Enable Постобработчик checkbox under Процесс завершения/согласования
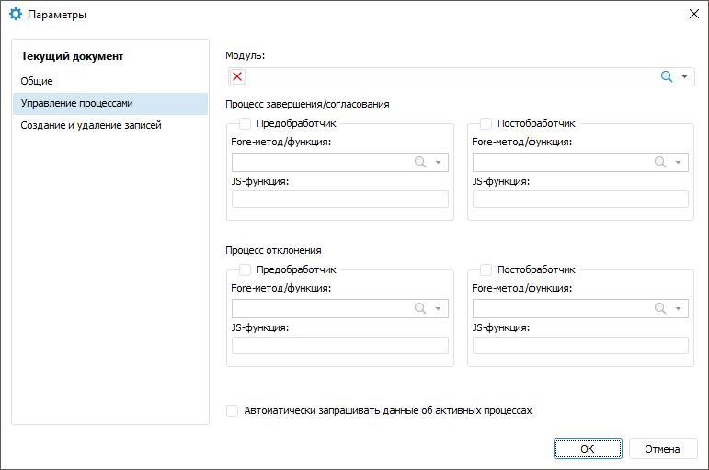This screenshot has width=709, height=470. point(486,123)
